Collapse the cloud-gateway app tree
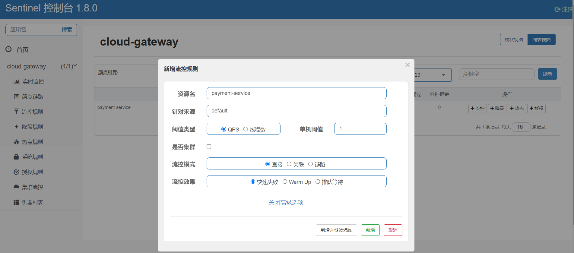 pos(75,66)
